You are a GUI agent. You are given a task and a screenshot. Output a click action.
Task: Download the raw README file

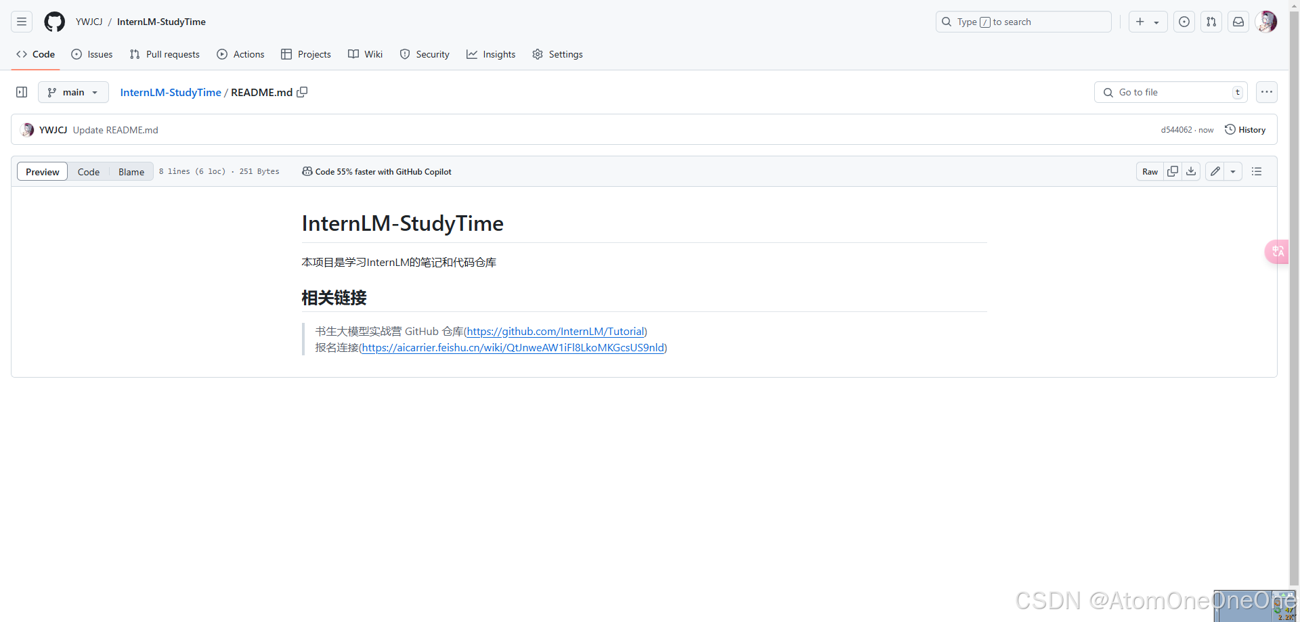click(1191, 171)
